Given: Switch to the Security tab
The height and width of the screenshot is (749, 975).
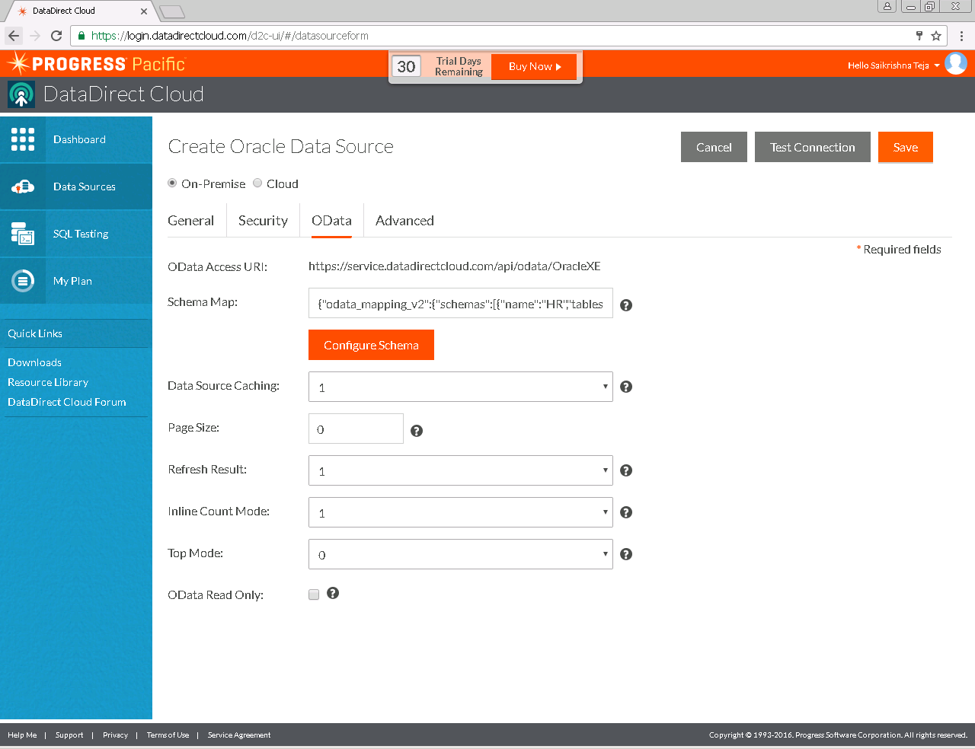Looking at the screenshot, I should (263, 221).
